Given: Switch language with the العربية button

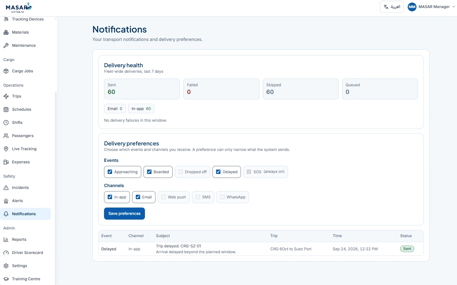Looking at the screenshot, I should 392,7.
